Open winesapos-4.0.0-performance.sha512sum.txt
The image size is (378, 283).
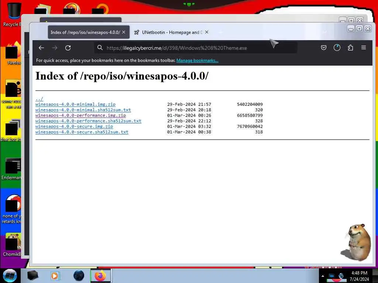click(88, 121)
